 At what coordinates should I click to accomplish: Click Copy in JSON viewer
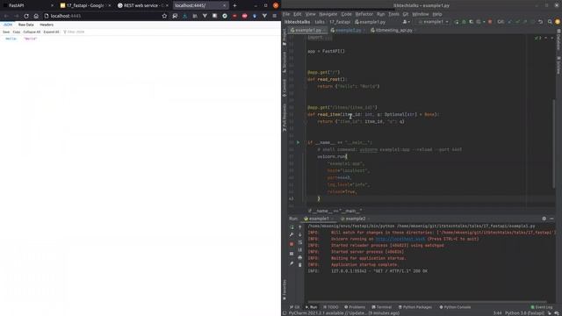(x=17, y=32)
